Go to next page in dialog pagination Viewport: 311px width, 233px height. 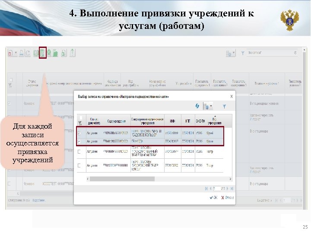point(227,189)
